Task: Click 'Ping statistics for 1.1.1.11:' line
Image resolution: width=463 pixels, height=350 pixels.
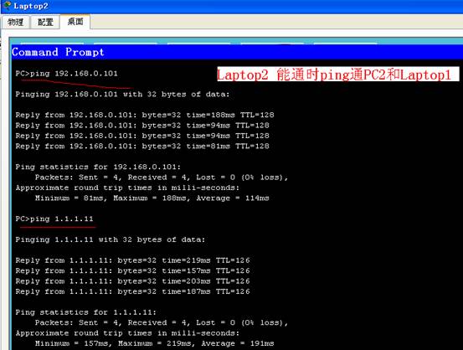Action: tap(86, 312)
